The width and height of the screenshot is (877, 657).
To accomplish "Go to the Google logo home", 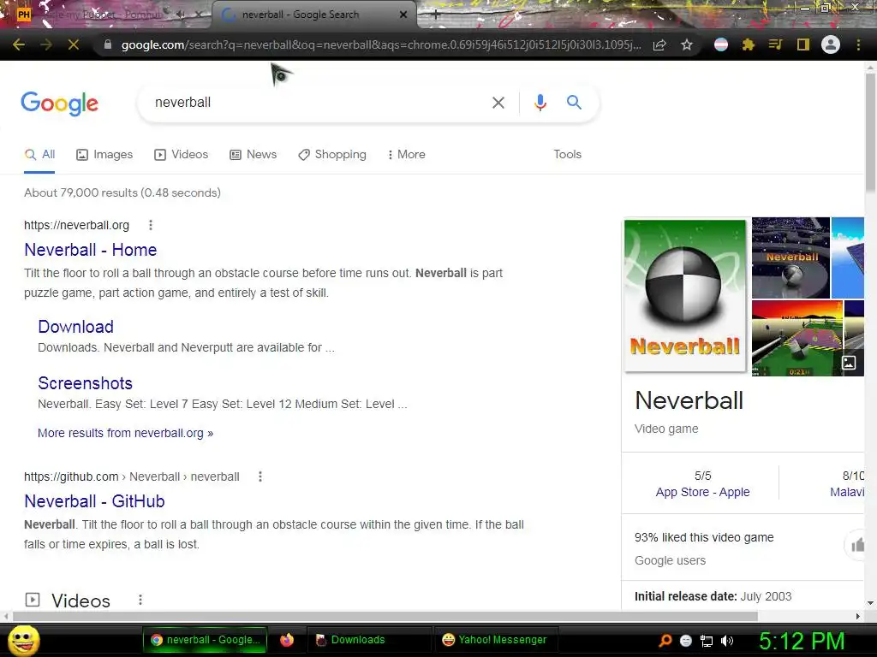I will coord(60,104).
